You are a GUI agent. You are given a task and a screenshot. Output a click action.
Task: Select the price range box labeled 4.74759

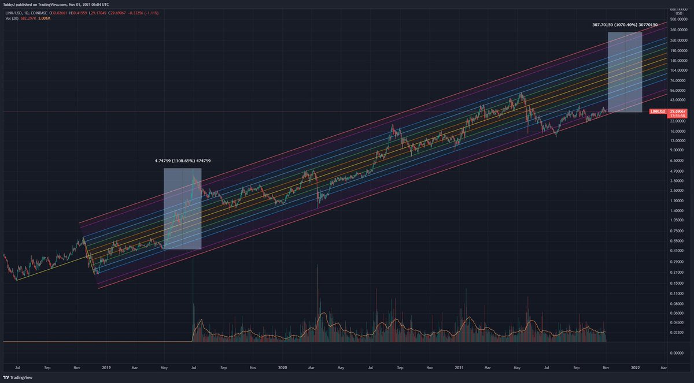[x=183, y=209]
